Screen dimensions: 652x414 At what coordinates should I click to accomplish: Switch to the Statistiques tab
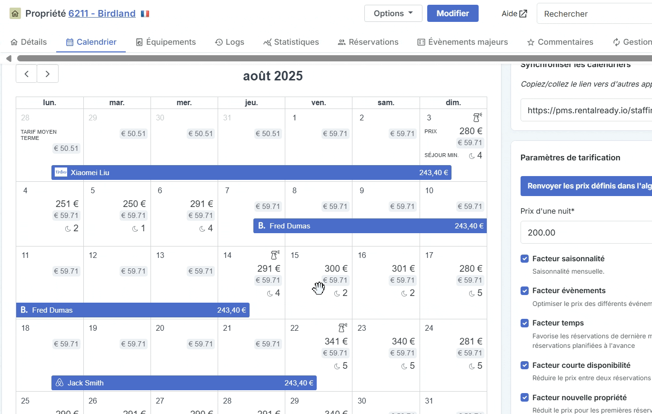[x=291, y=42]
